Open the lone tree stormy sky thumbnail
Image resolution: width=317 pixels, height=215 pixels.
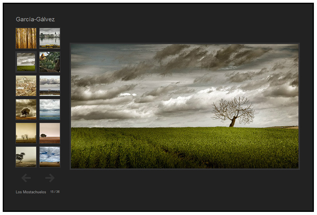tap(26, 110)
